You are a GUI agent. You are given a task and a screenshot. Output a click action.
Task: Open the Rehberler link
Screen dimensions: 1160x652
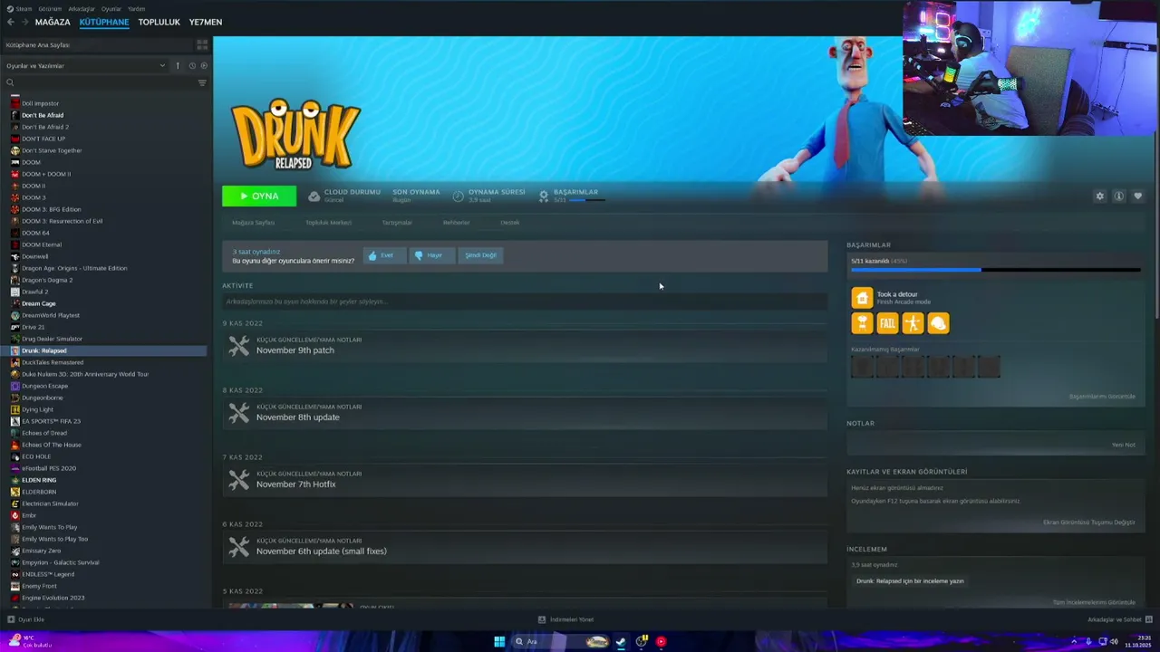(456, 223)
